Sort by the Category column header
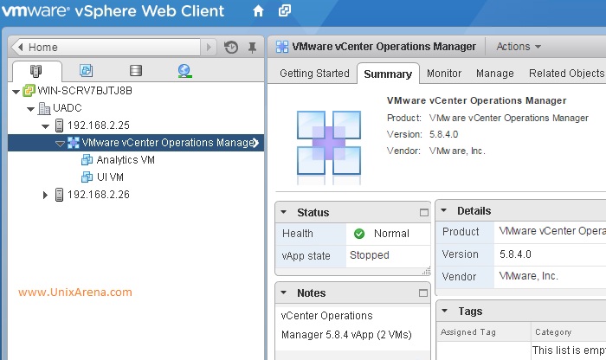The width and height of the screenshot is (606, 360). click(x=569, y=331)
